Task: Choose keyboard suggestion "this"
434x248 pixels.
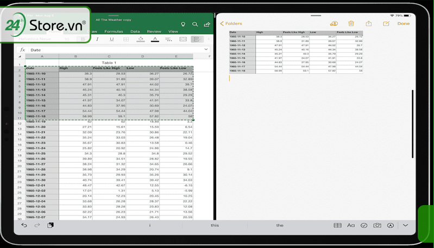Action: [215, 225]
